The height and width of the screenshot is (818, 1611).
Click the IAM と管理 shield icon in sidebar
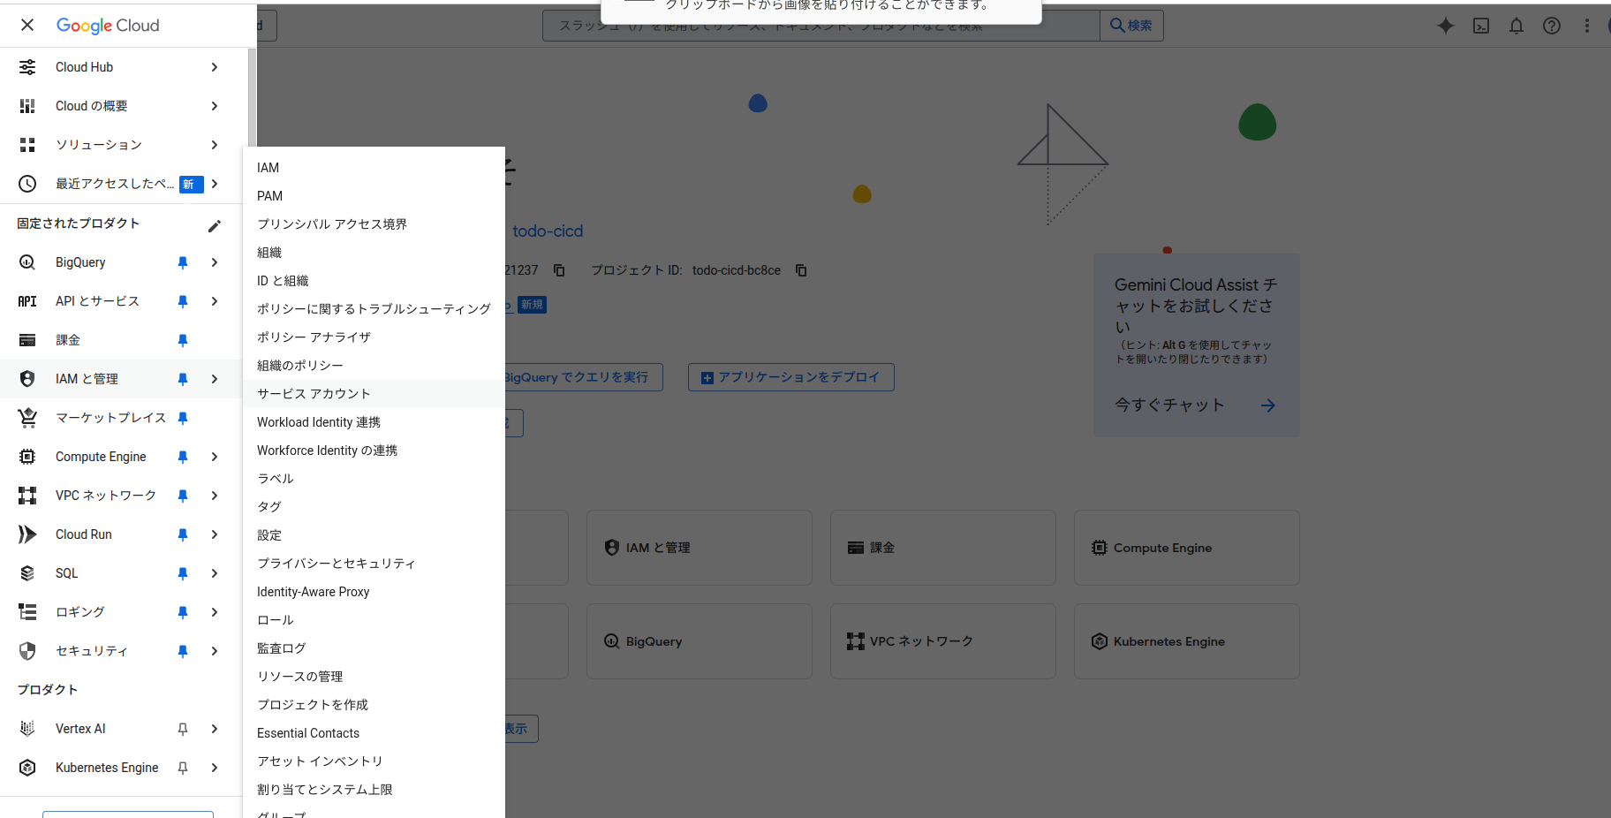27,379
